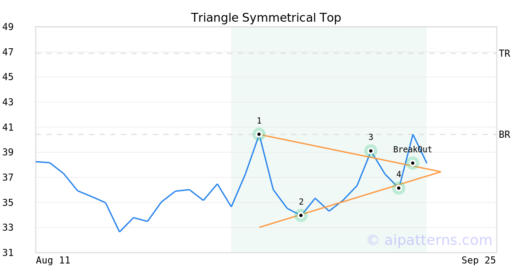Click the 35 price axis label
The image size is (532, 279).
(x=8, y=203)
